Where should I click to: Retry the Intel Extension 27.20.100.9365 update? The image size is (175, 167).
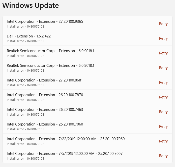pos(163,24)
